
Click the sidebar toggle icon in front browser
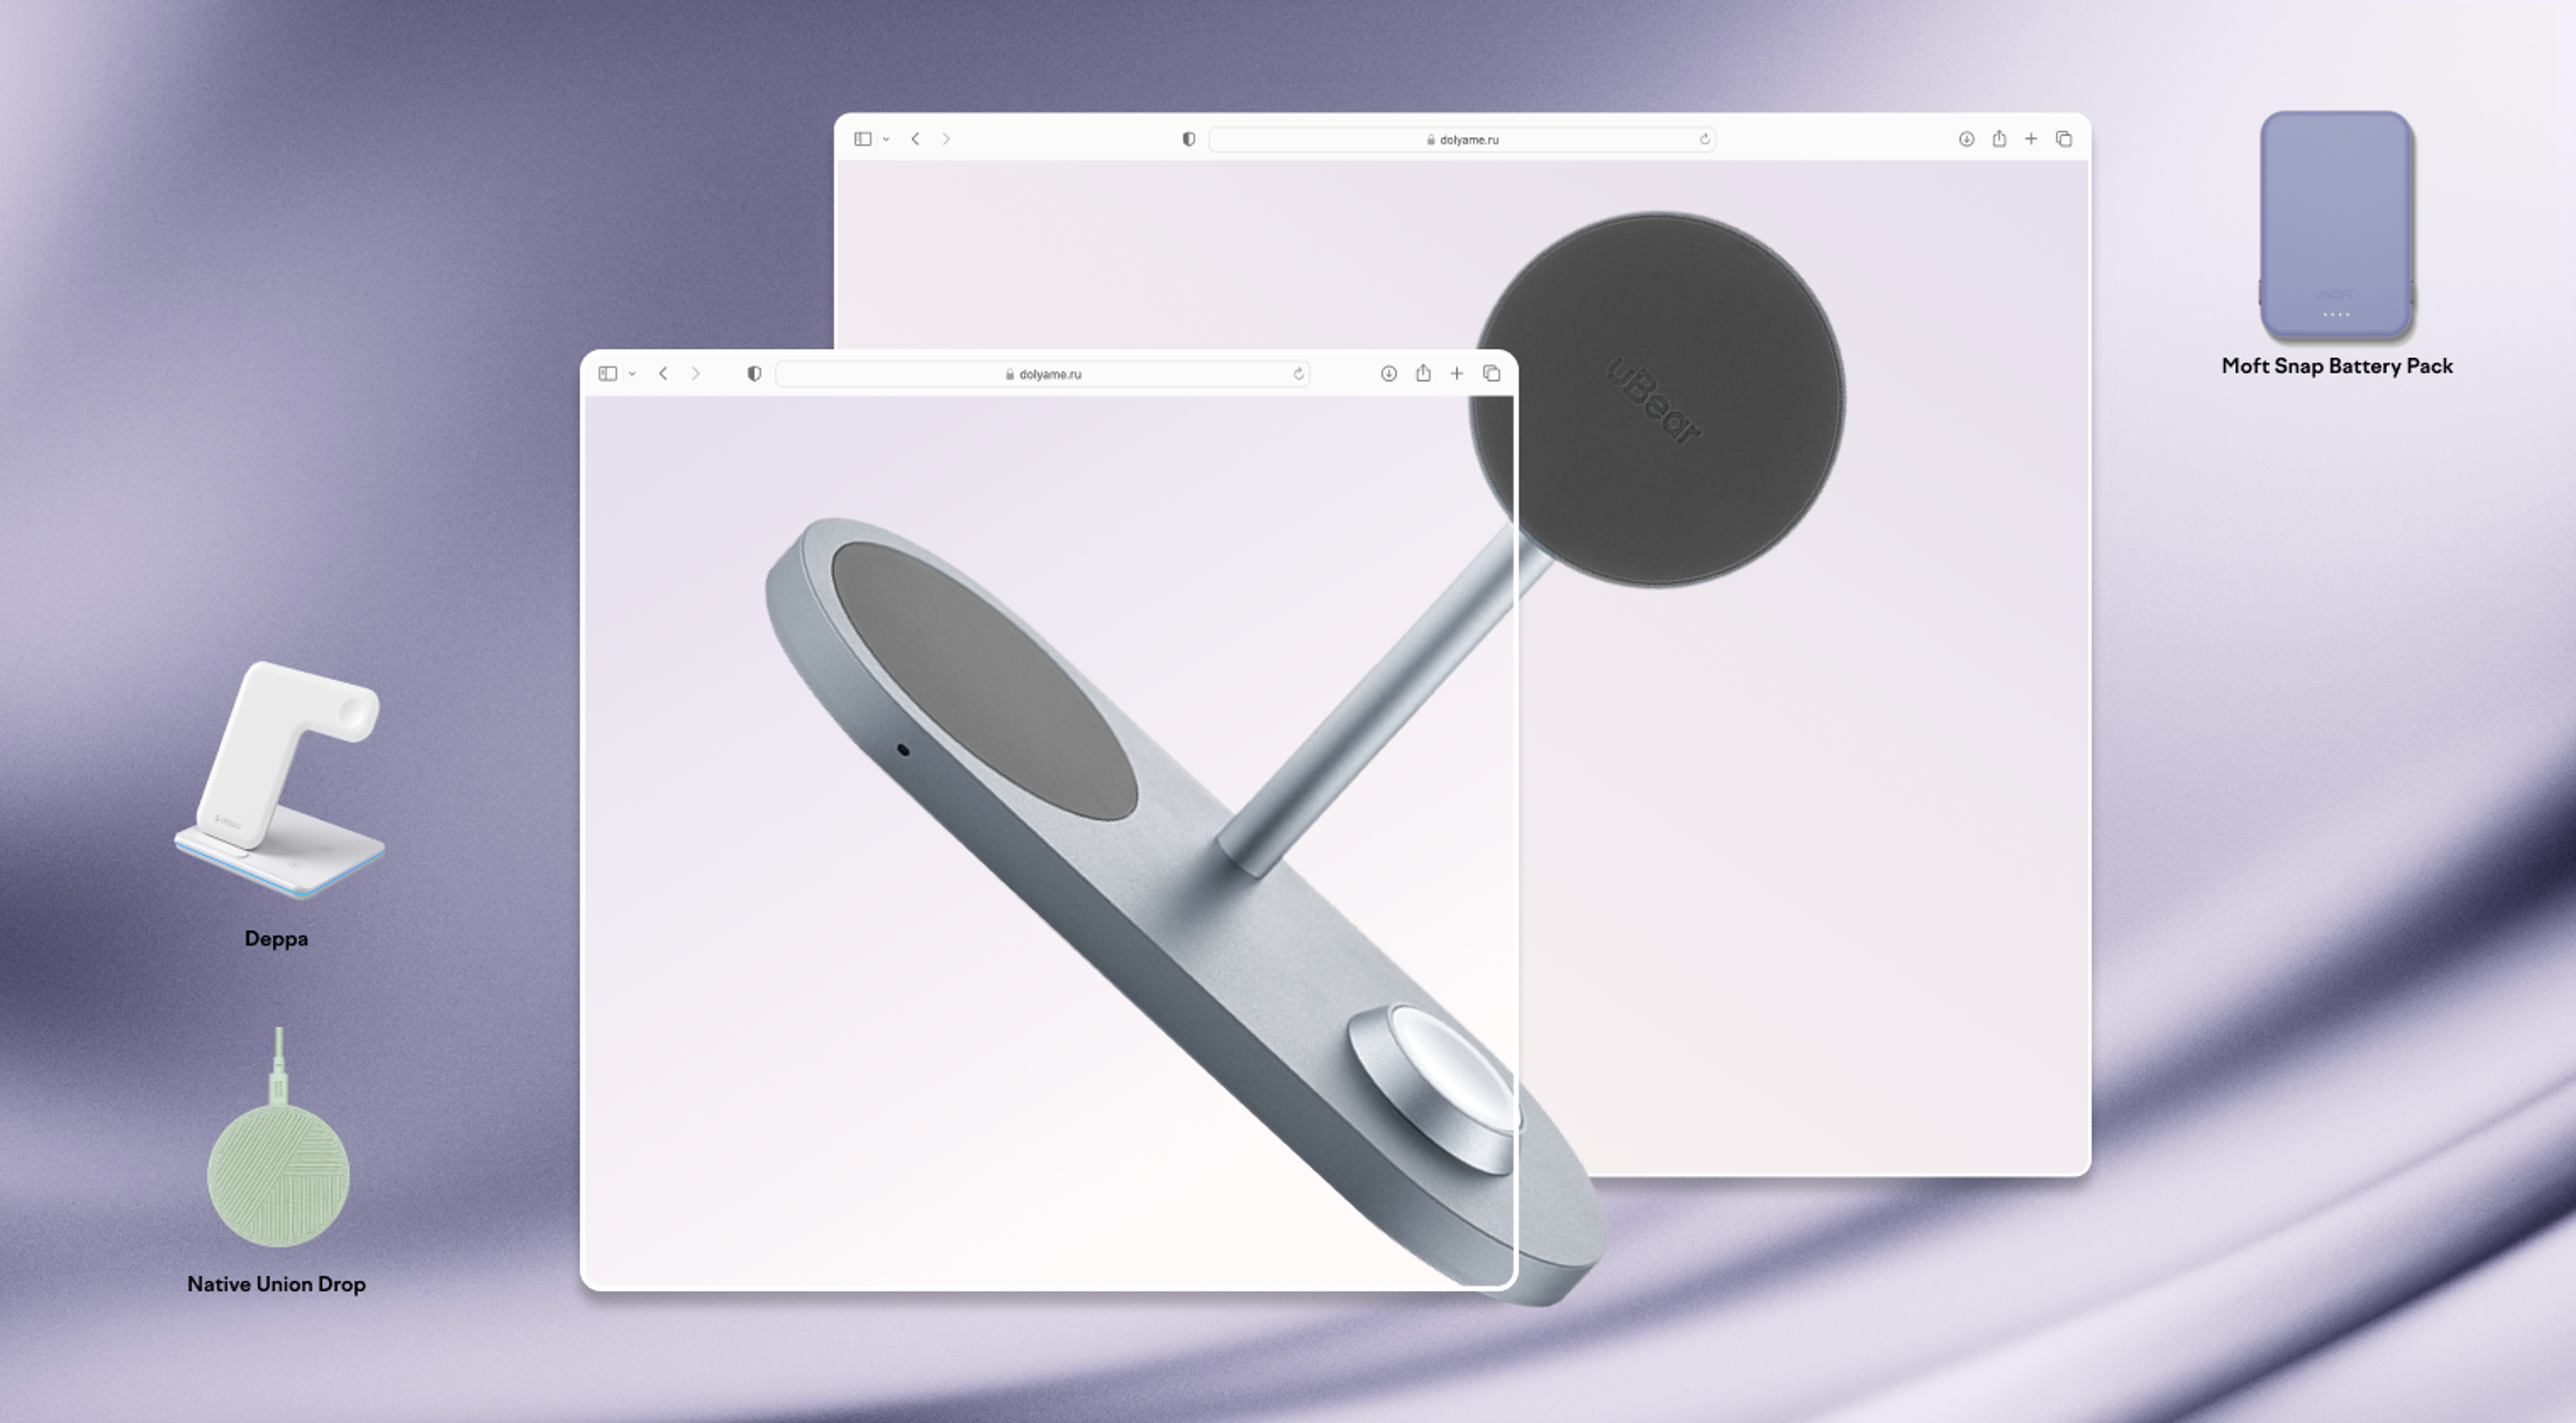(610, 374)
